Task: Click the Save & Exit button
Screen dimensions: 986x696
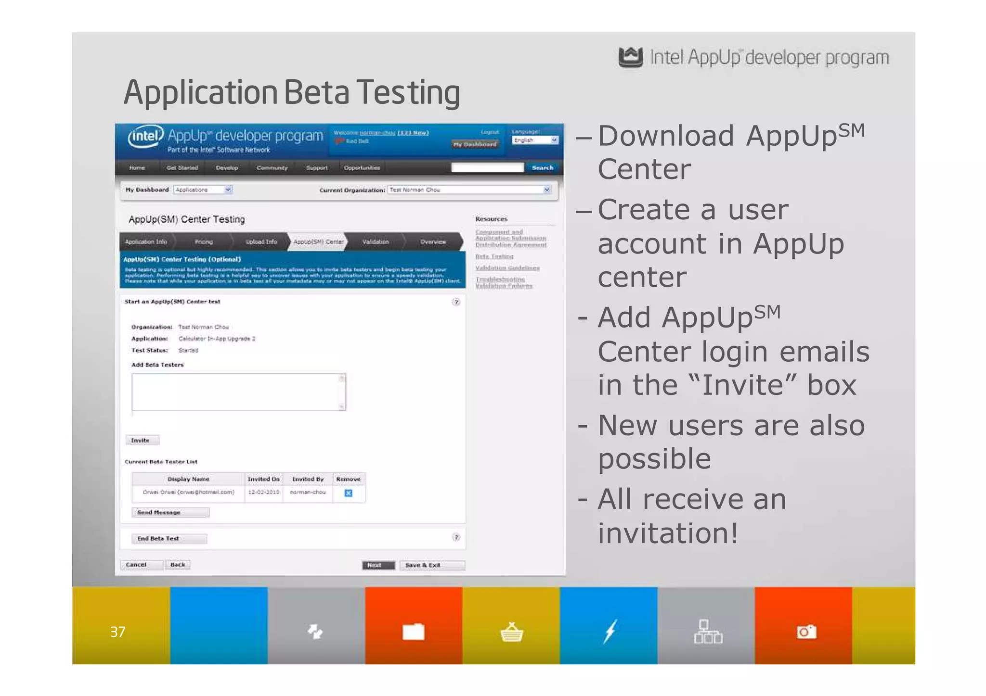Action: [x=432, y=565]
